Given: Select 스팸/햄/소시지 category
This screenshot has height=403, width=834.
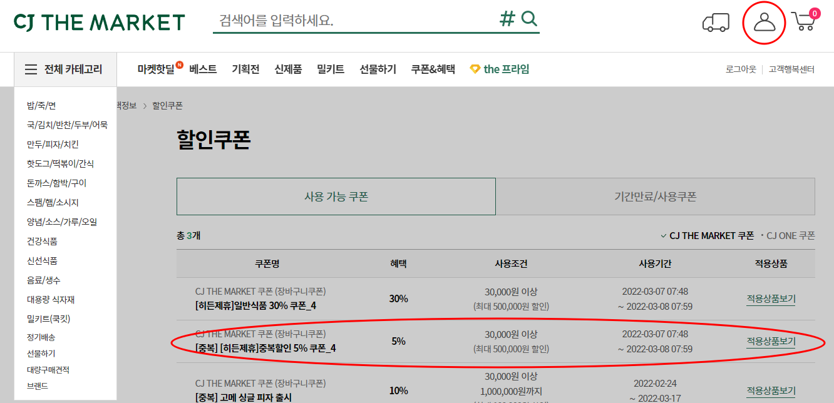Looking at the screenshot, I should click(53, 203).
